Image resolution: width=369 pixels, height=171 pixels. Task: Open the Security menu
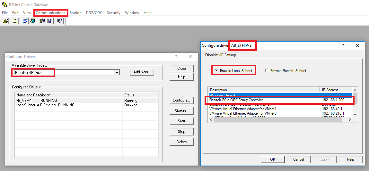(x=114, y=13)
